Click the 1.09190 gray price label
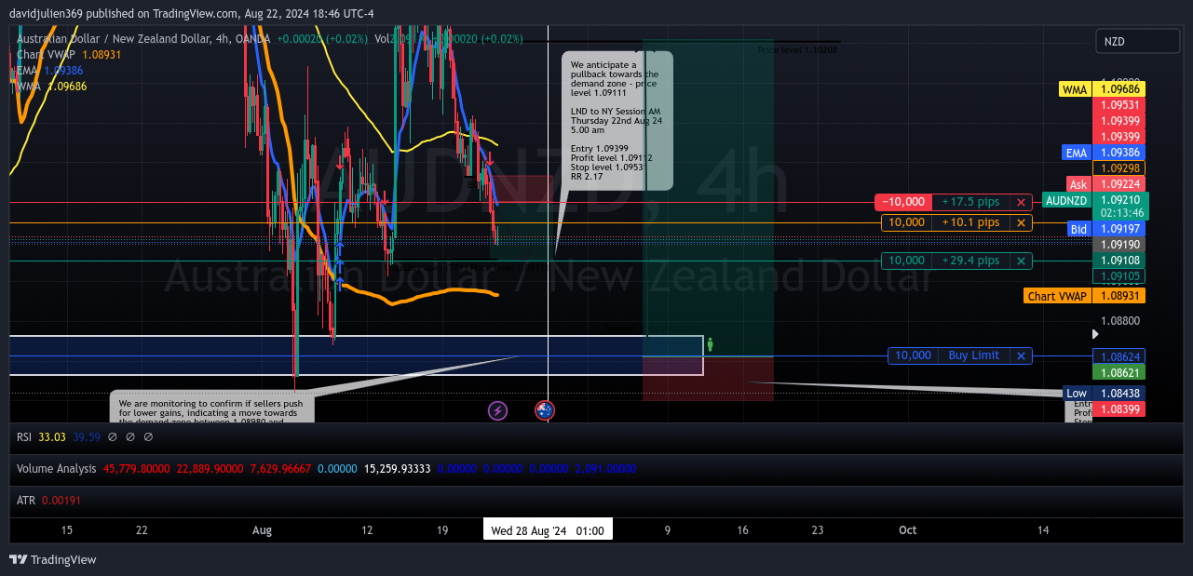This screenshot has width=1193, height=576. click(x=1118, y=245)
